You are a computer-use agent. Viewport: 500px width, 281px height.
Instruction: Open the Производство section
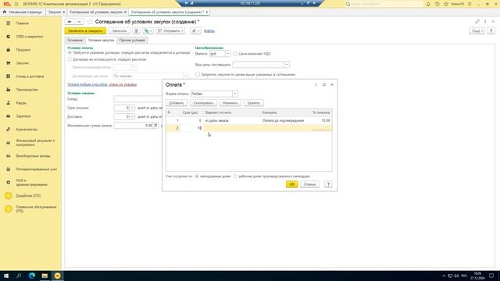[x=27, y=90]
